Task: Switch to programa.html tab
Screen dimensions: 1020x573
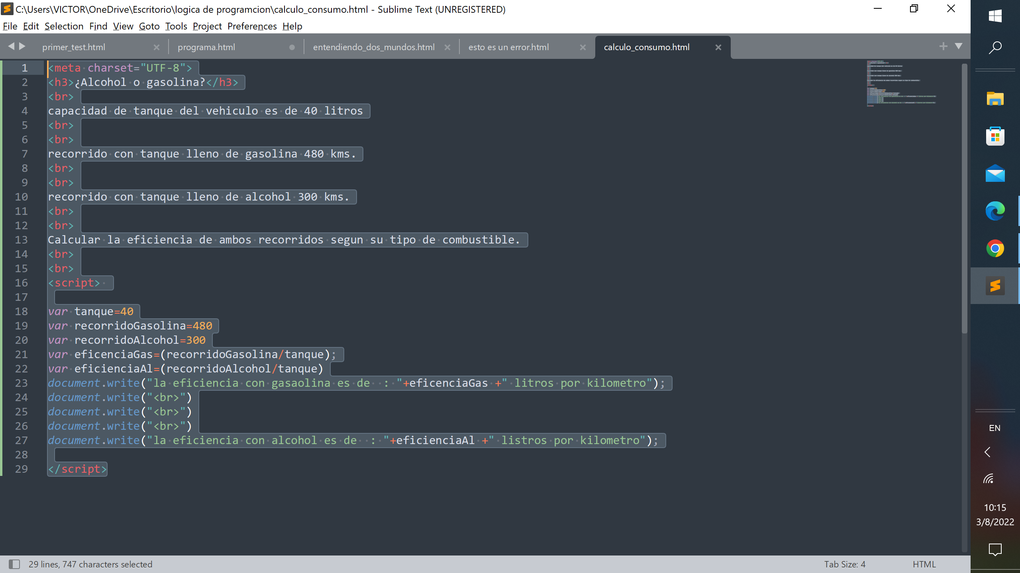Action: 206,47
